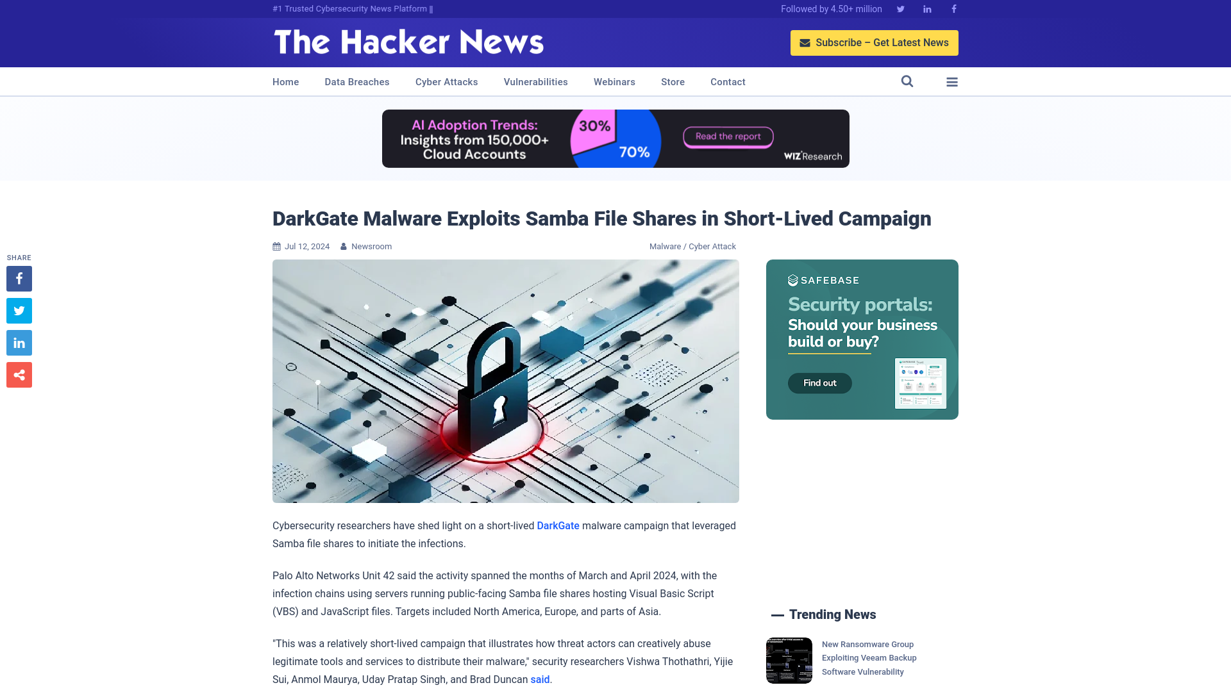Click the DarkGate hyperlink in article
This screenshot has height=692, width=1231.
(558, 525)
